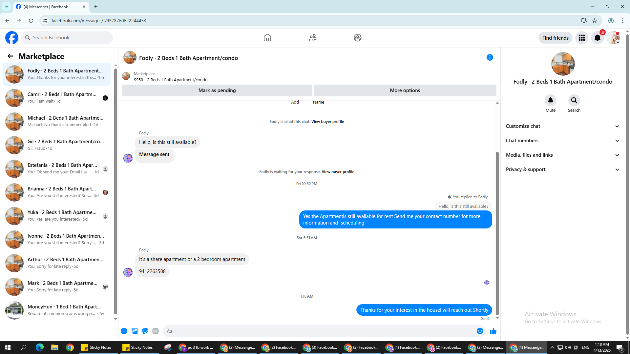
Task: Expand Media, files and links section
Action: pos(563,155)
